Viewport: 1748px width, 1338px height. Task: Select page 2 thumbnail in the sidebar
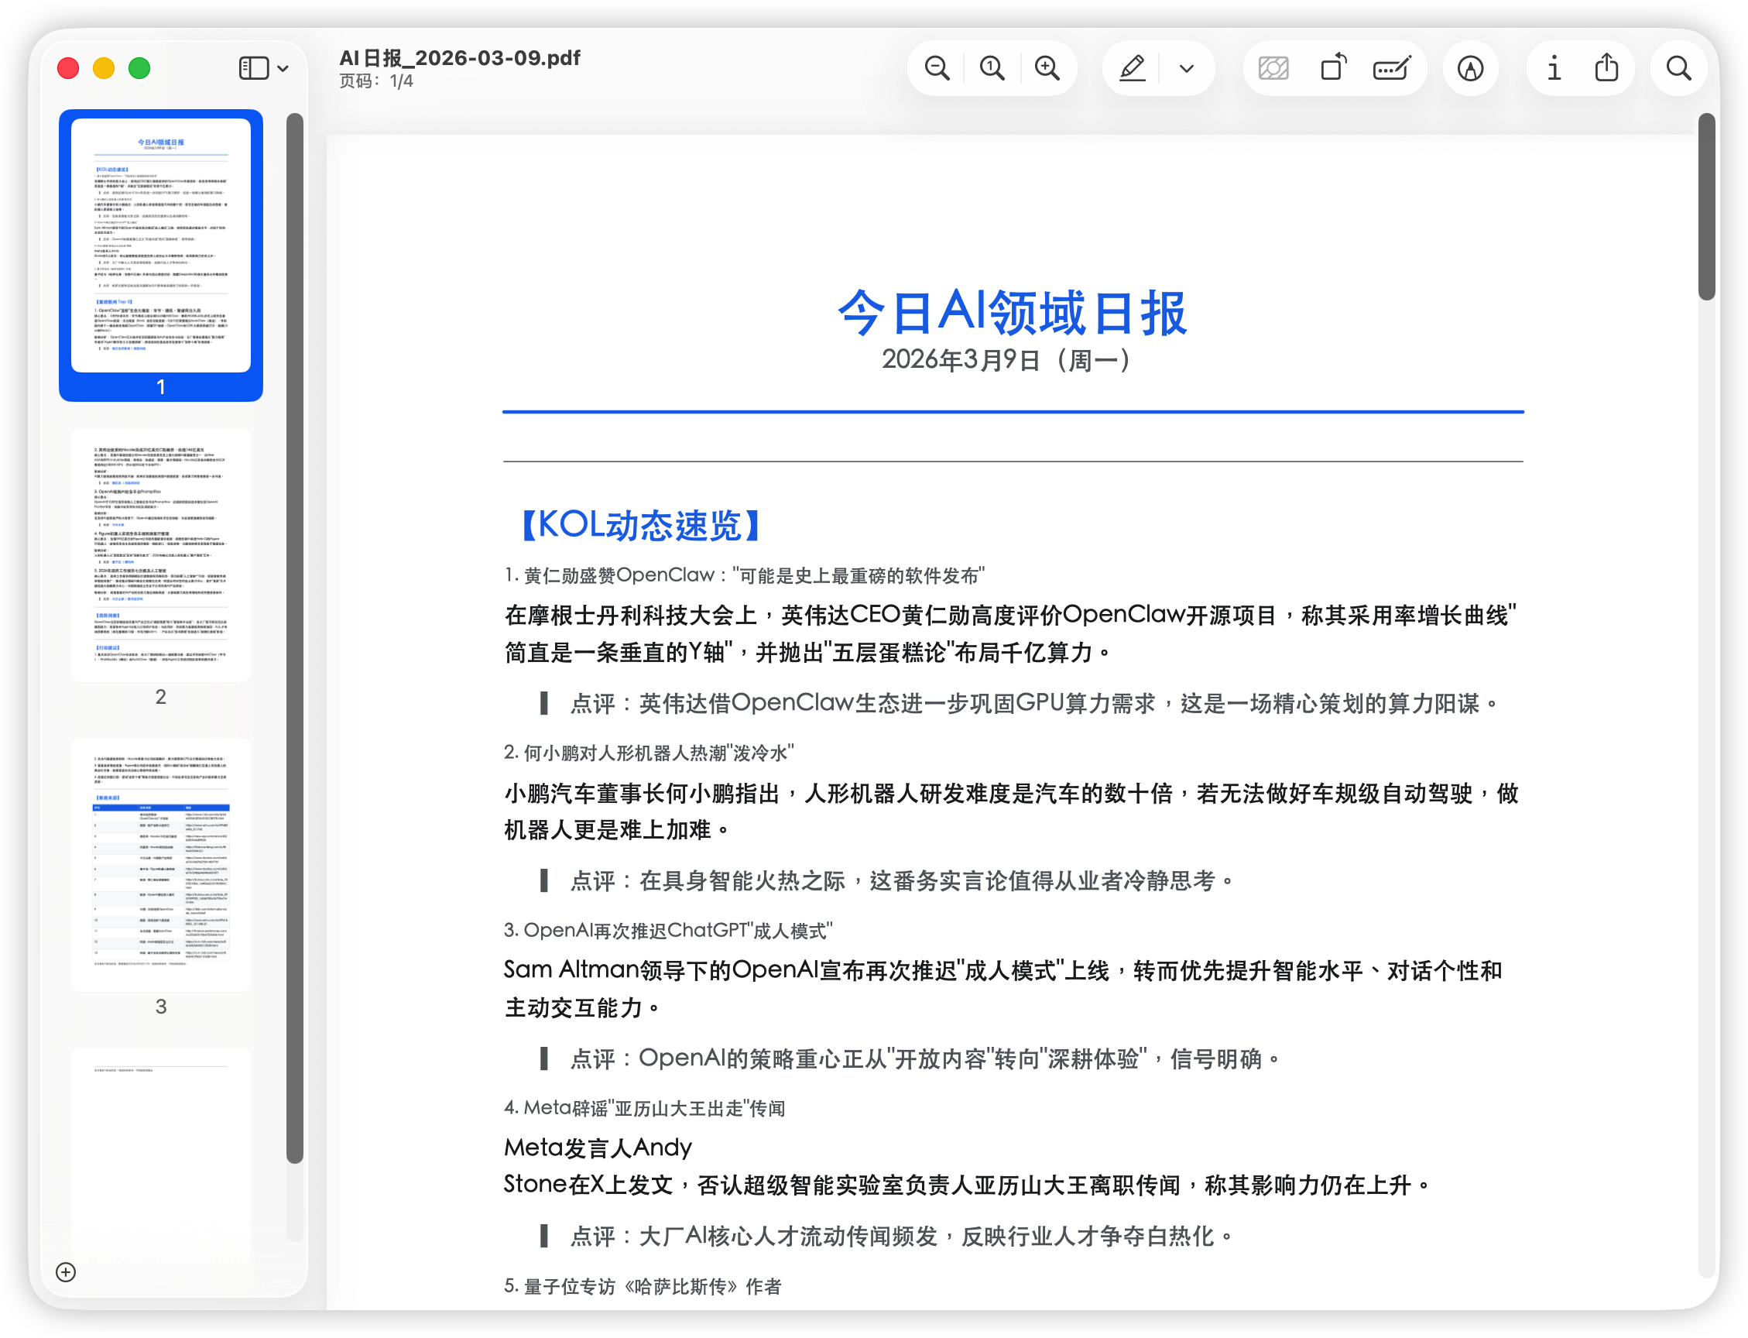pyautogui.click(x=160, y=555)
